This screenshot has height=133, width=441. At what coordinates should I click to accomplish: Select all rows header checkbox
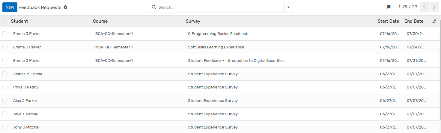point(4,22)
